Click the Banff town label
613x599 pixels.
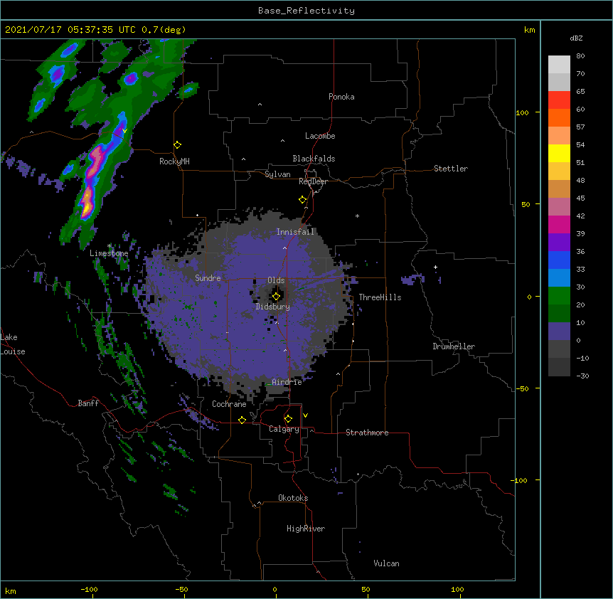[x=88, y=403]
